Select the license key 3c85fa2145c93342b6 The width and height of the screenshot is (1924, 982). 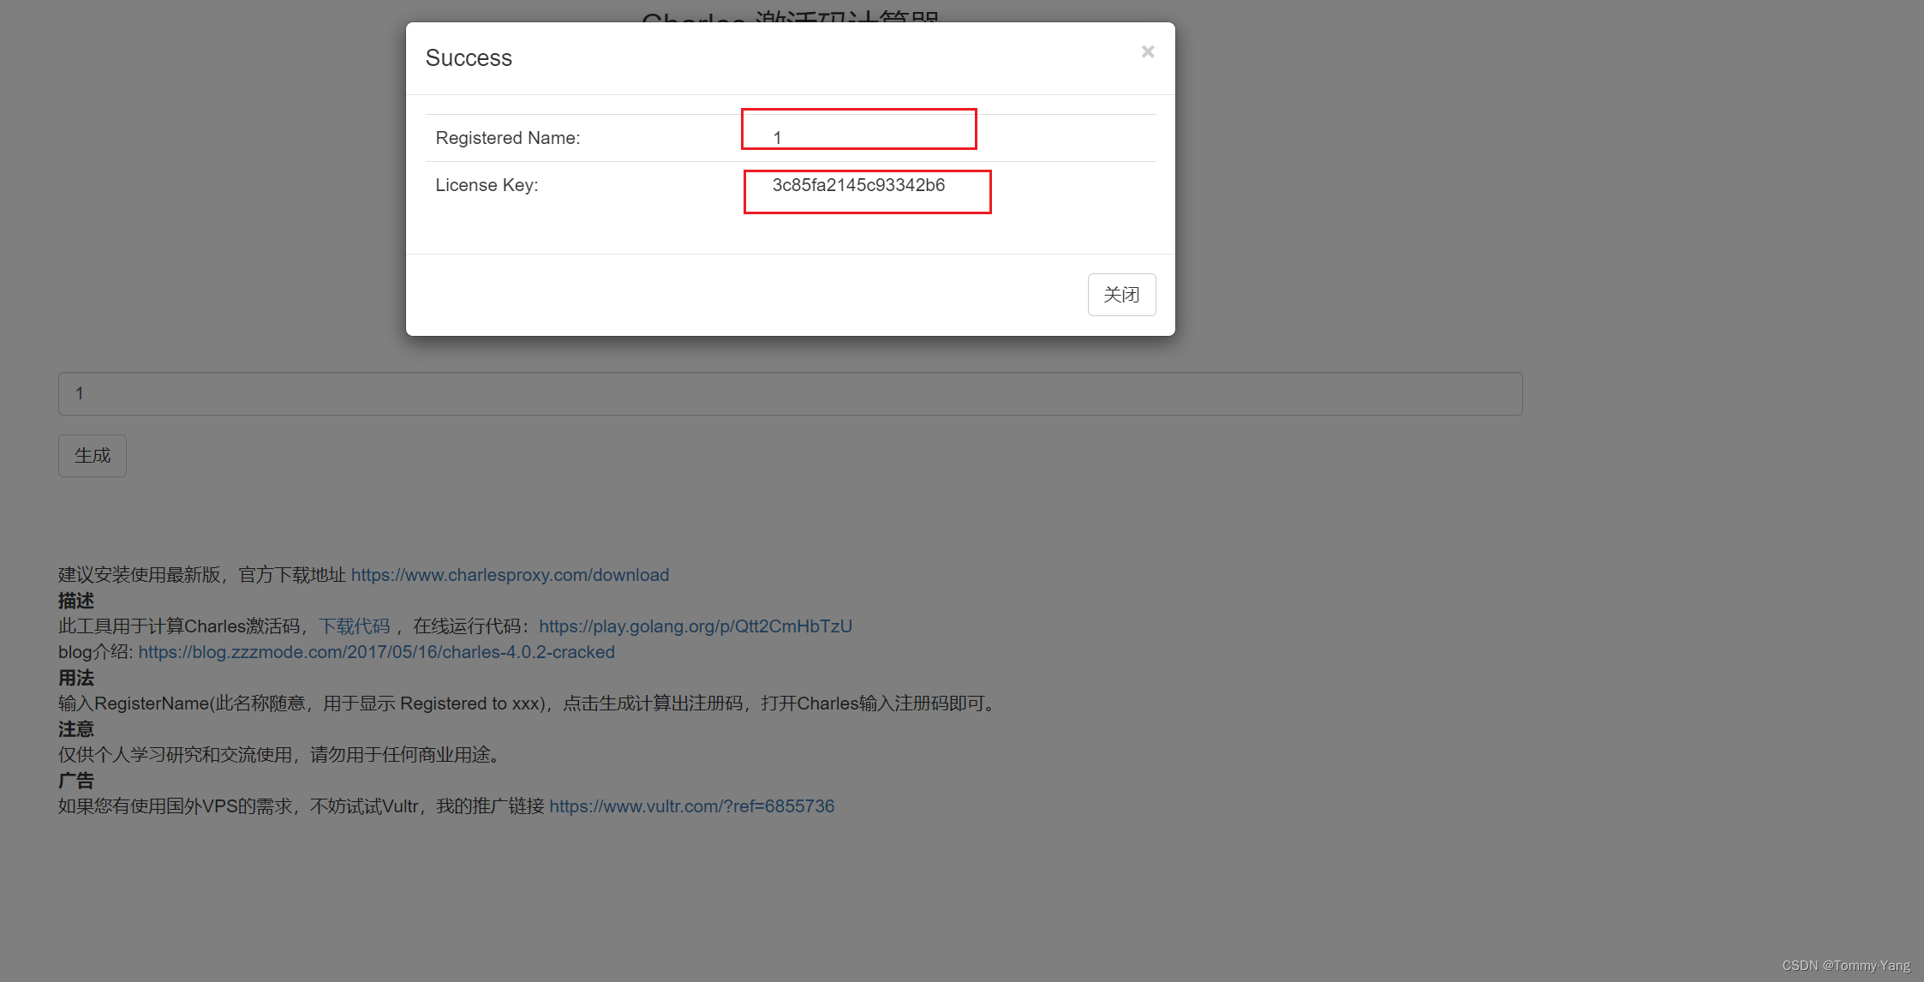pyautogui.click(x=858, y=185)
